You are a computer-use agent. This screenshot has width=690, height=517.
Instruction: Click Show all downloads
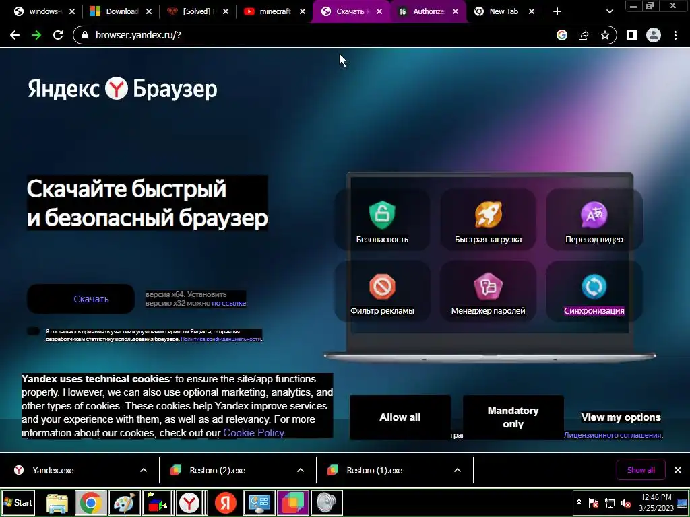[x=641, y=470]
